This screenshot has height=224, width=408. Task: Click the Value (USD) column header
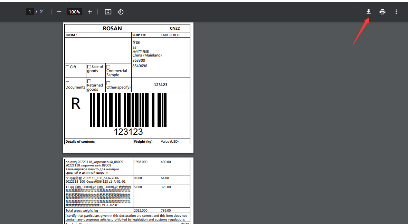170,141
